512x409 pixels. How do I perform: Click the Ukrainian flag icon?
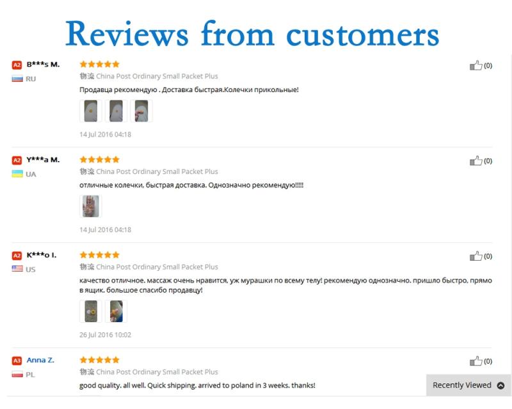[x=17, y=174]
